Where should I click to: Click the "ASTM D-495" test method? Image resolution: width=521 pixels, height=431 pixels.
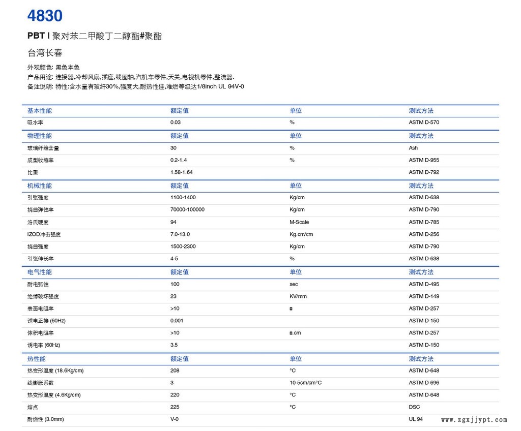click(424, 284)
